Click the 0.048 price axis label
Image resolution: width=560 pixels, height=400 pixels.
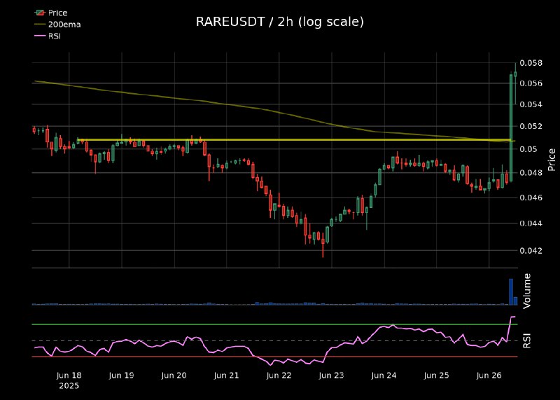[x=531, y=172]
